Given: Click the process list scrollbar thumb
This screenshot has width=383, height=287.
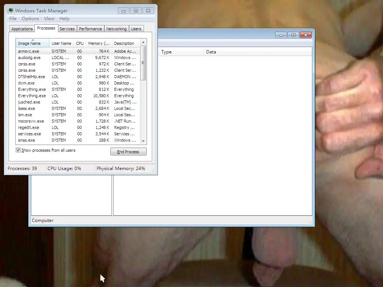Looking at the screenshot, I should click(143, 63).
